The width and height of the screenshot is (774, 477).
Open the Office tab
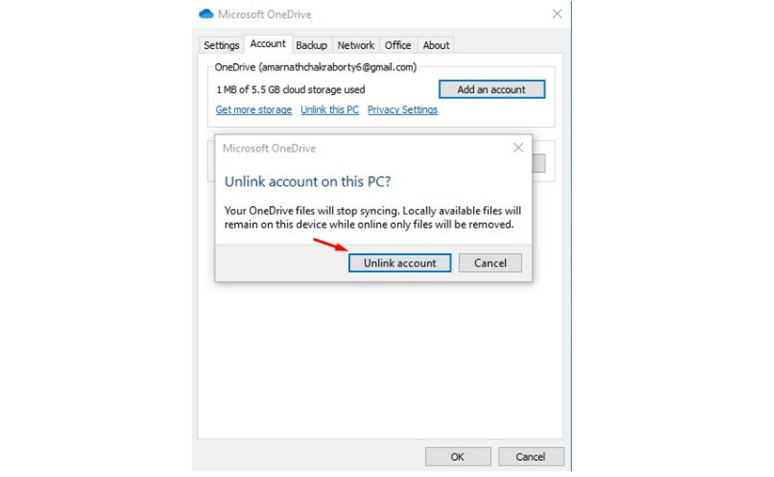[x=398, y=45]
